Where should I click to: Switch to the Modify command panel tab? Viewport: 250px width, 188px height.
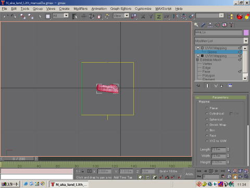(203, 25)
